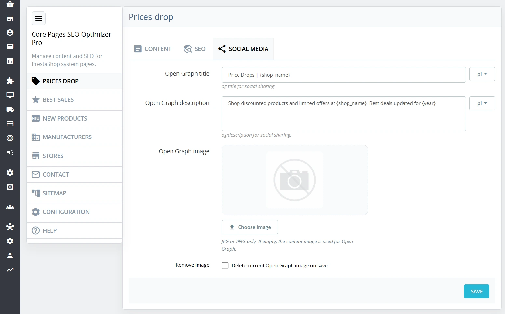The height and width of the screenshot is (314, 505).
Task: Click the 'Core Pages SEO Optimizer Pro' title
Action: [71, 38]
